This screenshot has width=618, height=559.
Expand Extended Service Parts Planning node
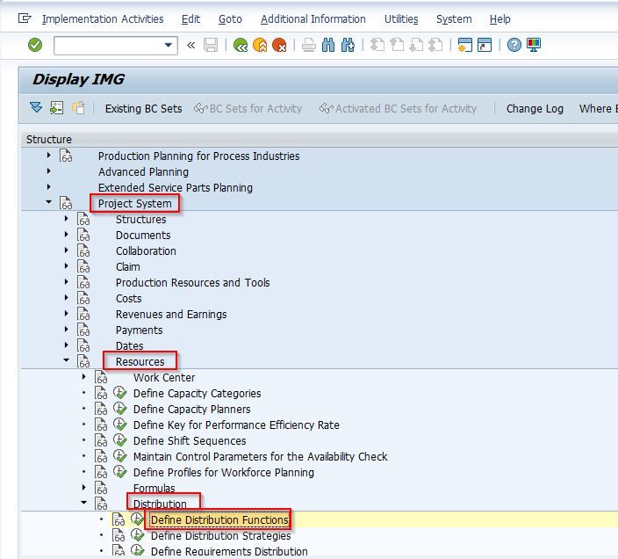pos(48,187)
